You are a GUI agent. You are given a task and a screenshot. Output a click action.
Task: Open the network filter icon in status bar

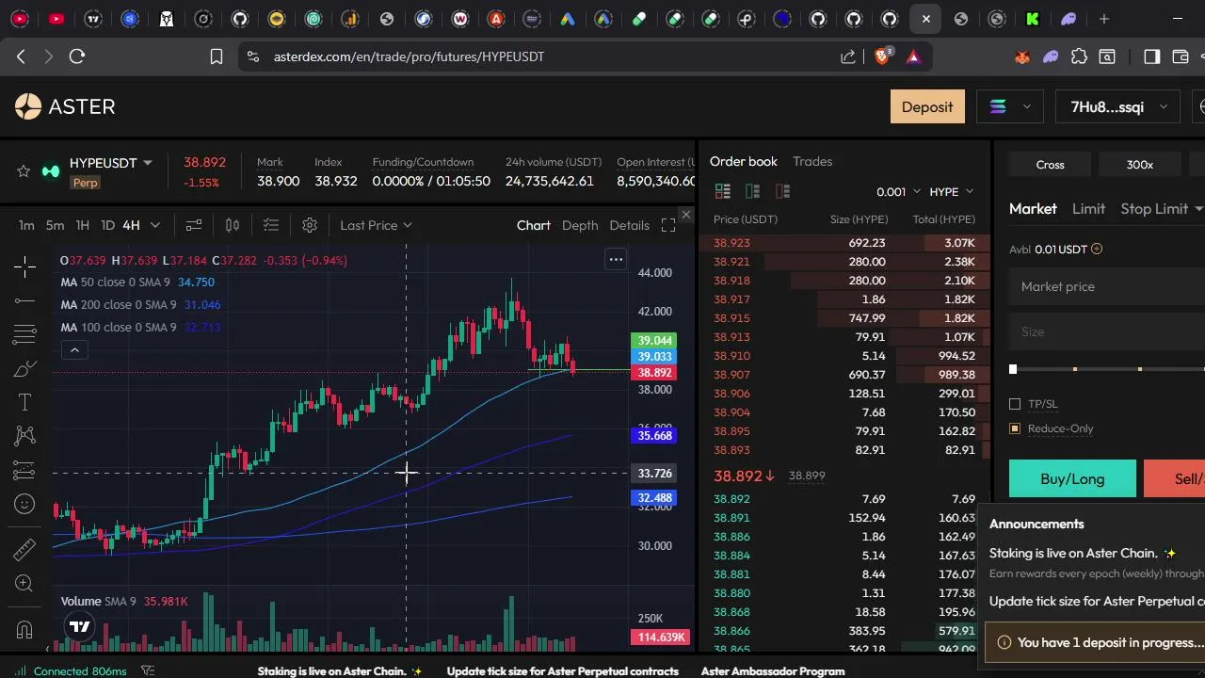(148, 670)
